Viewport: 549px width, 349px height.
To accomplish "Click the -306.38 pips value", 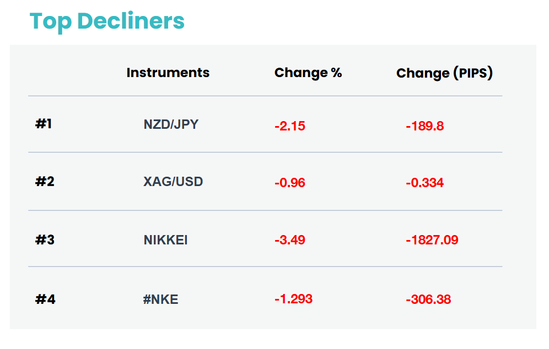I will tap(428, 299).
